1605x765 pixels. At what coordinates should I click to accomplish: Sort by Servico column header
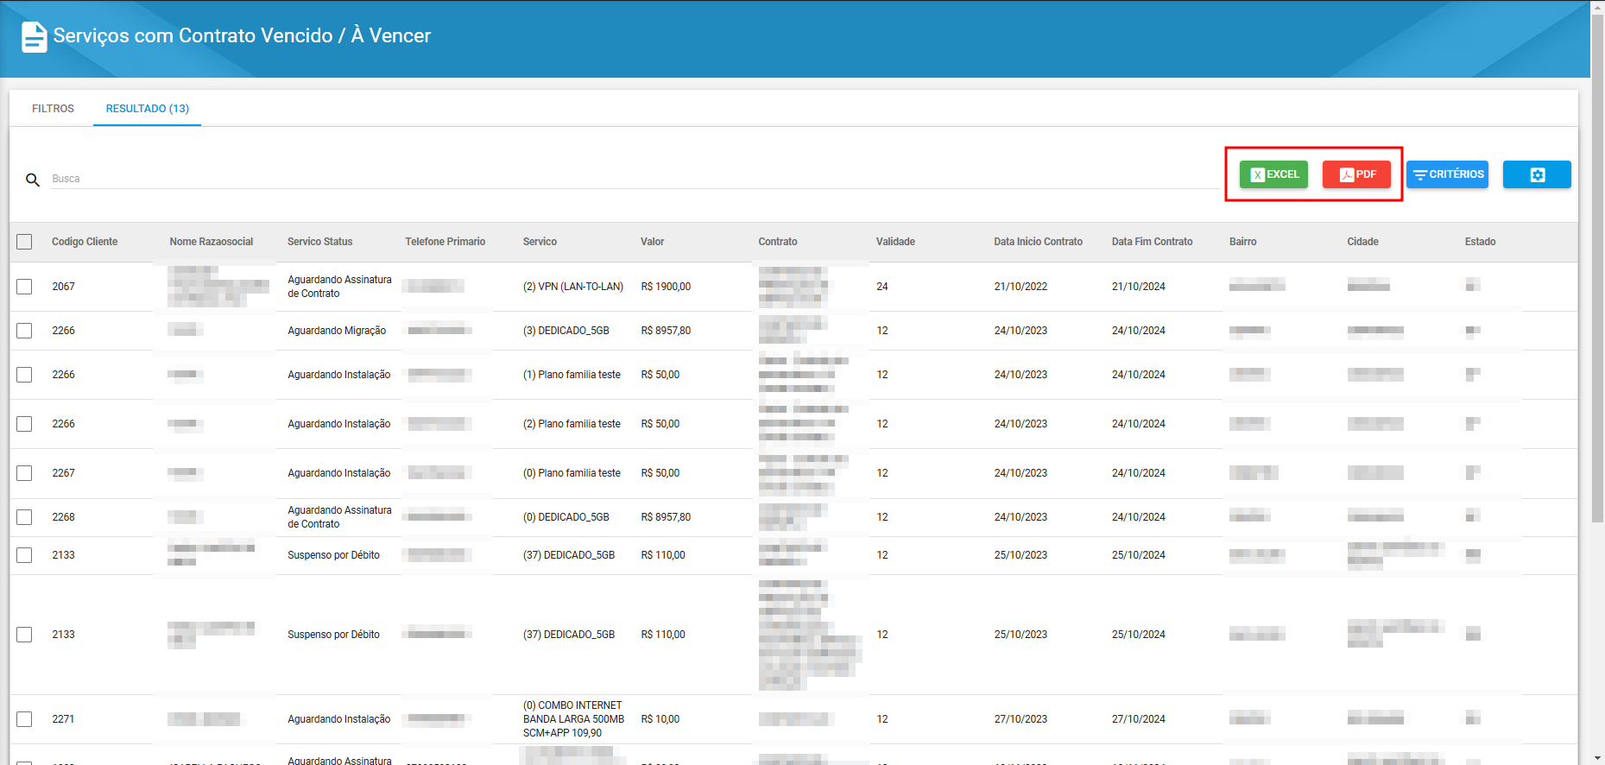[540, 242]
